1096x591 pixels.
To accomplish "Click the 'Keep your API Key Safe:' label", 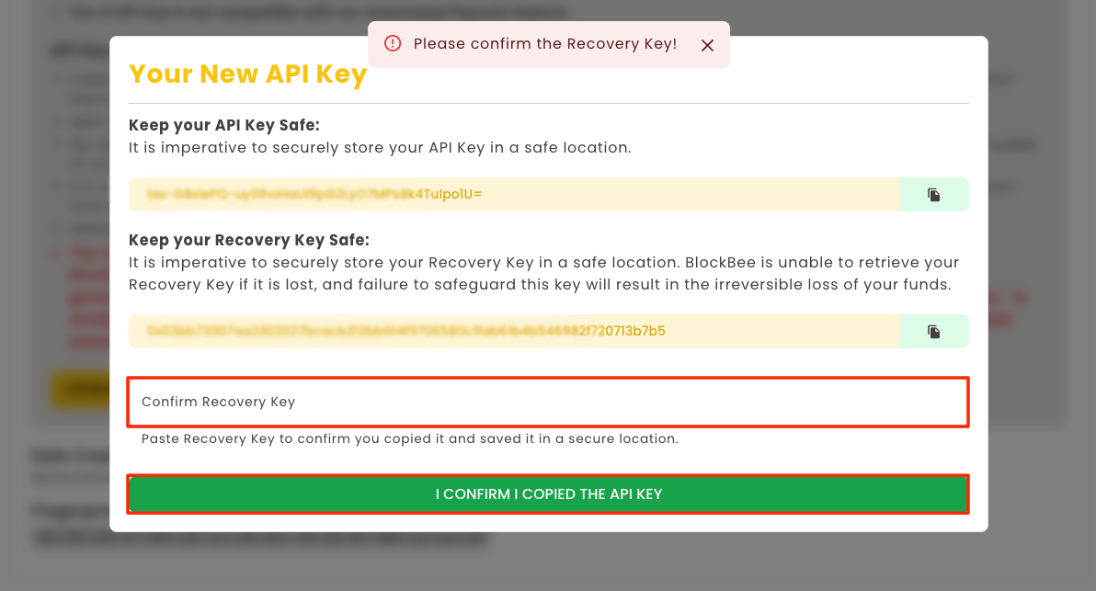I will (x=224, y=126).
